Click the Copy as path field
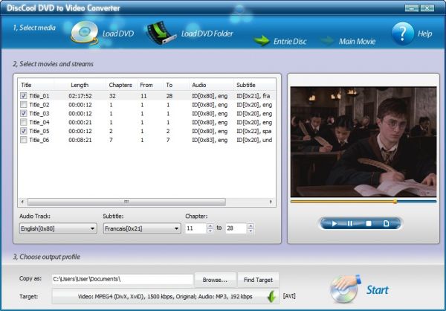446x311 pixels. coord(122,279)
